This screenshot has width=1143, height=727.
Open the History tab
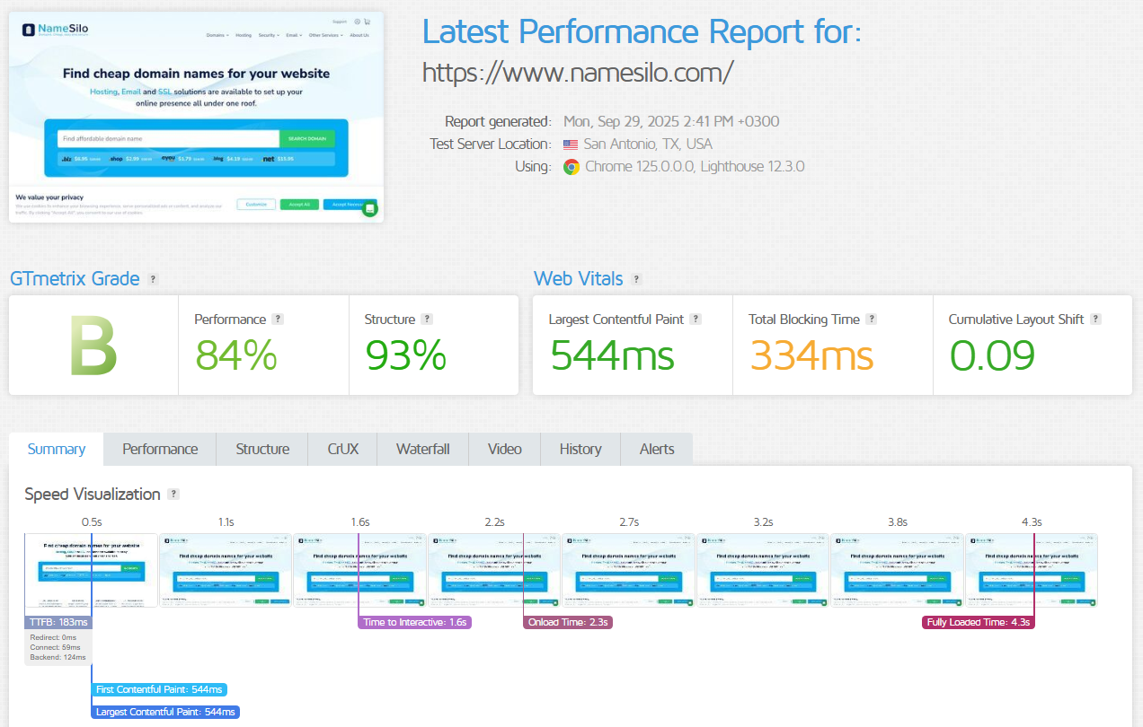click(580, 449)
